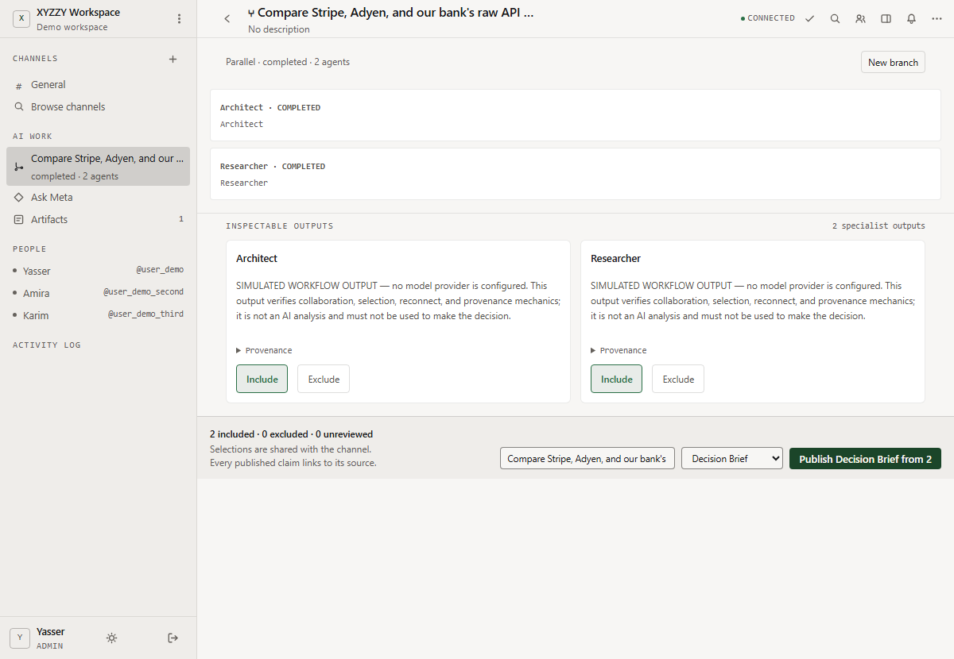This screenshot has width=954, height=659.
Task: Select Yasser in People list
Action: [98, 271]
